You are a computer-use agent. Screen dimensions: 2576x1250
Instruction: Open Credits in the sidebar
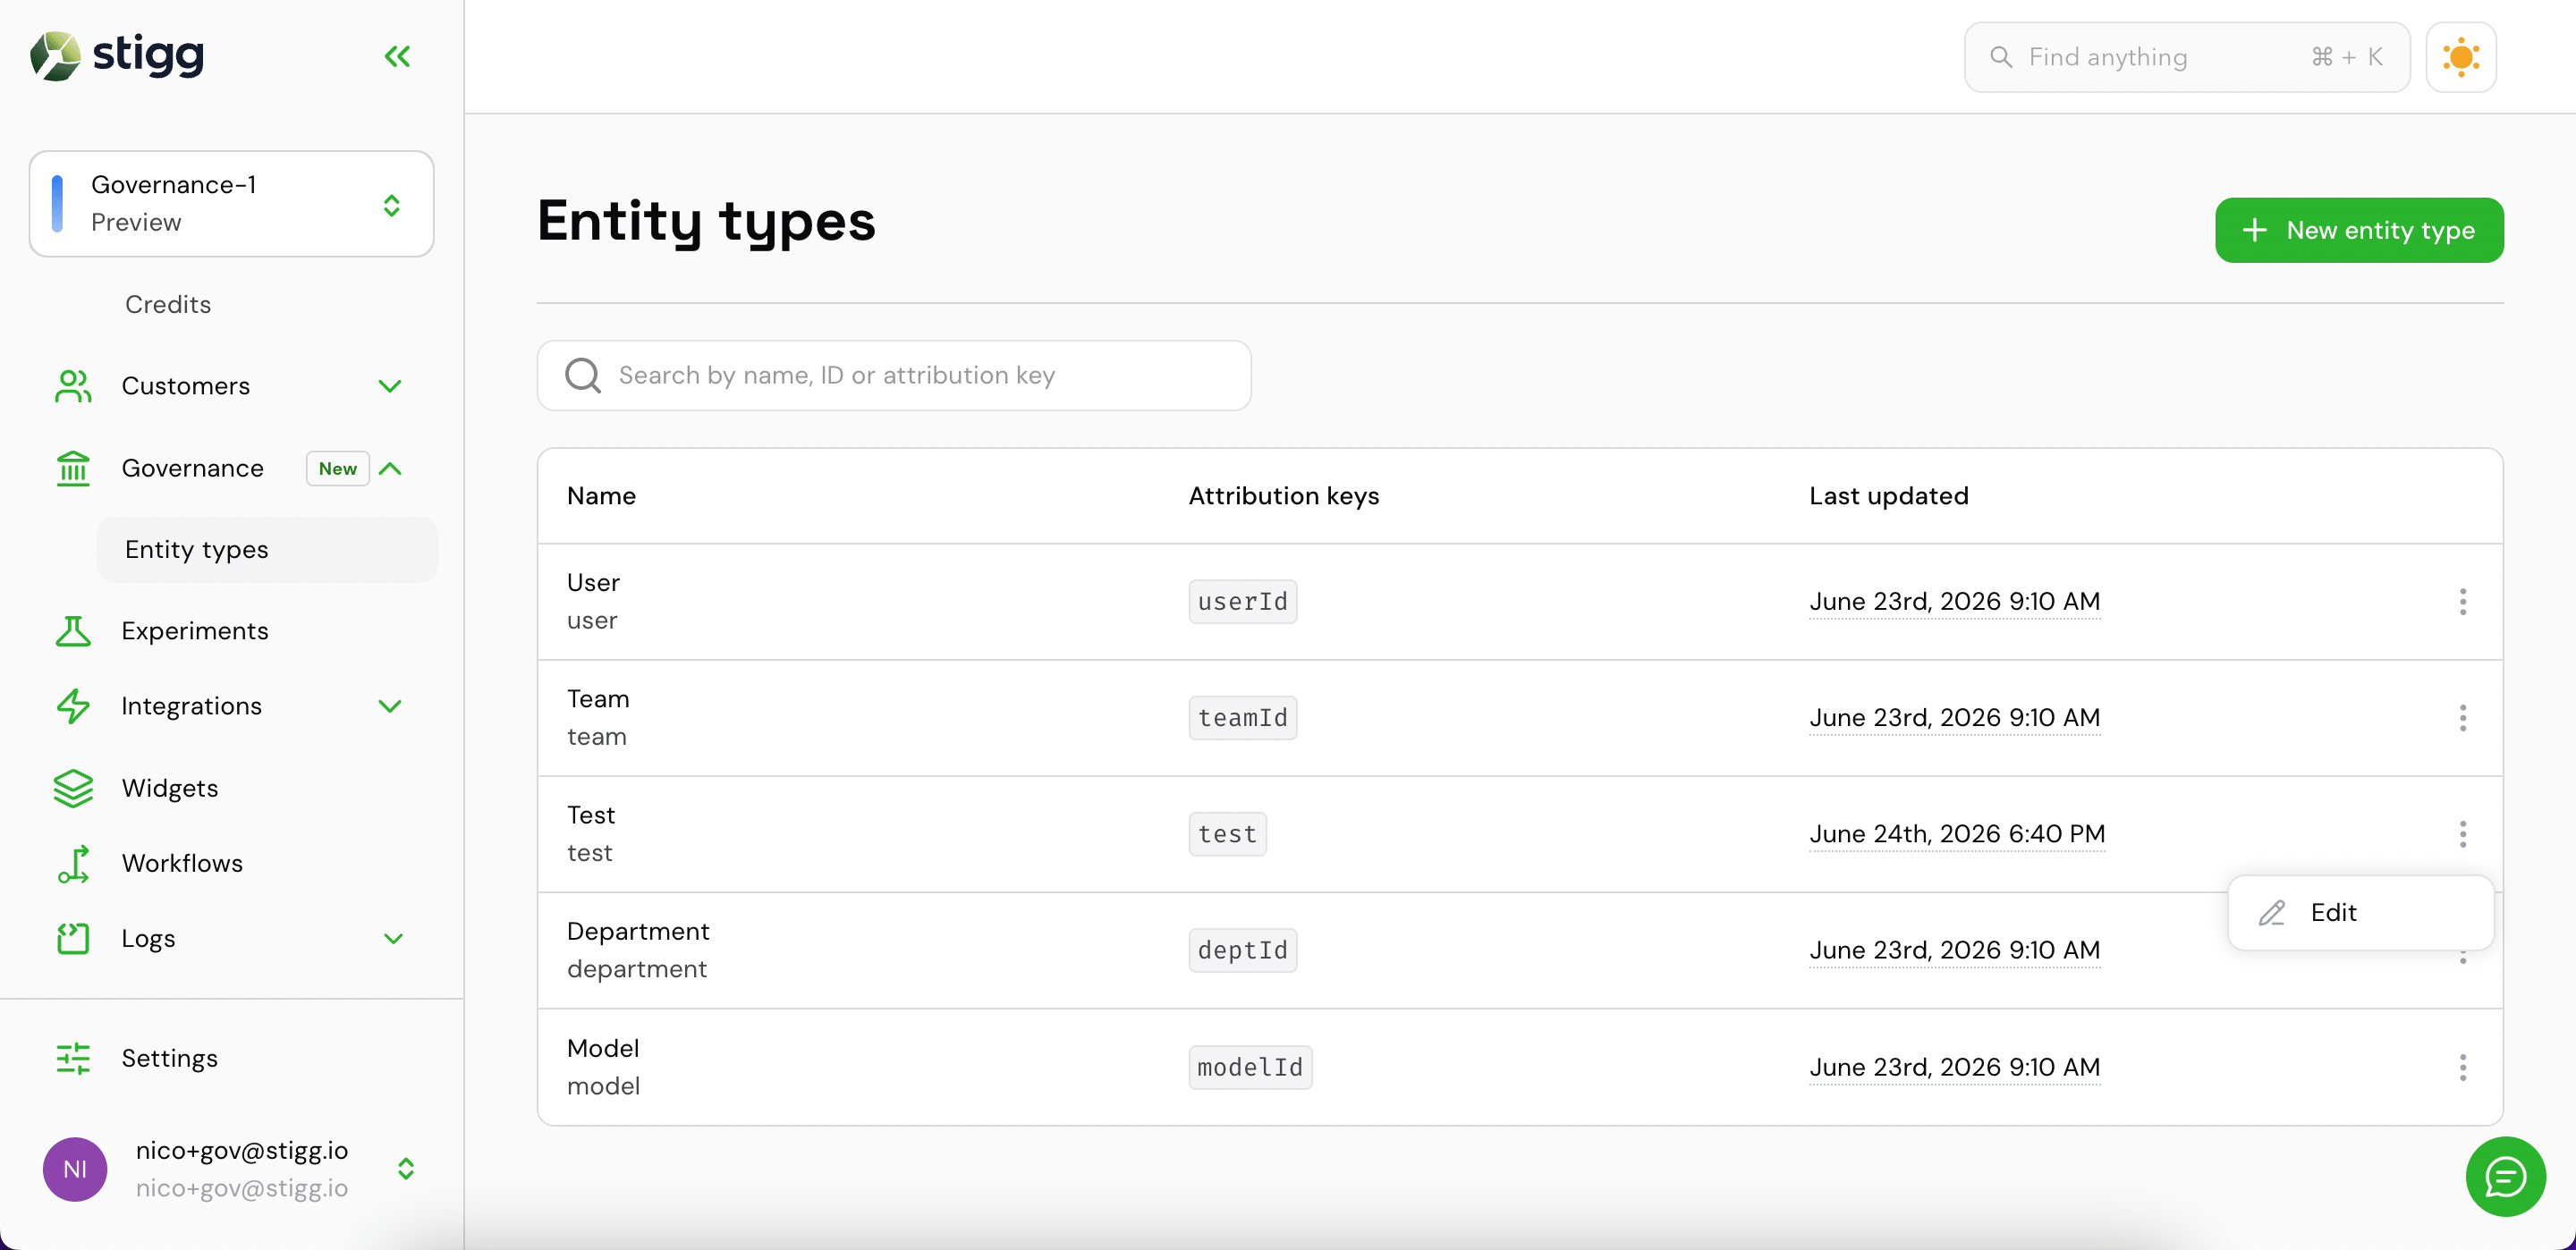pos(167,304)
